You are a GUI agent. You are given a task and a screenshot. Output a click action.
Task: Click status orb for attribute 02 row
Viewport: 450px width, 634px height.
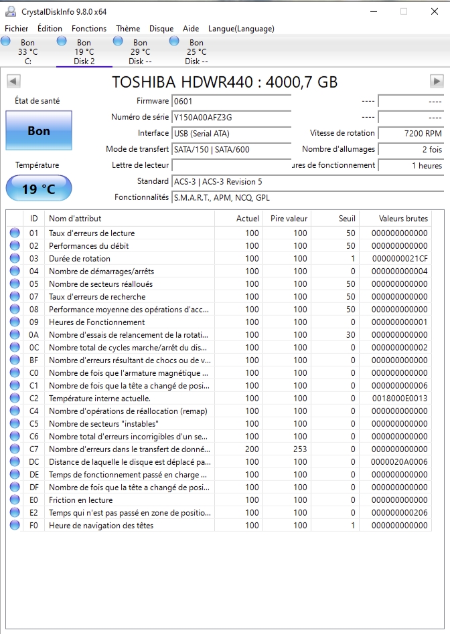15,245
